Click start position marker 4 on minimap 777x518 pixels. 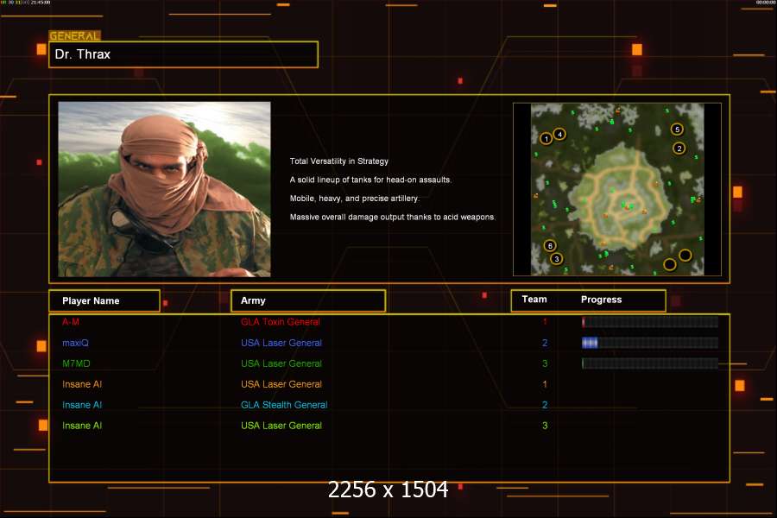point(560,134)
